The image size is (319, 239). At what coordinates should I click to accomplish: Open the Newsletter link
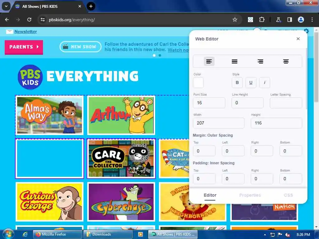coord(26,31)
